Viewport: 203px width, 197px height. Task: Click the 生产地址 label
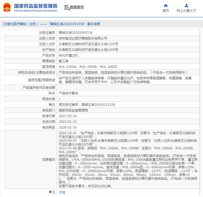tap(49, 50)
